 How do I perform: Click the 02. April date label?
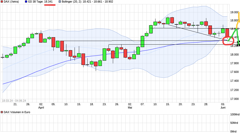click(x=41, y=106)
